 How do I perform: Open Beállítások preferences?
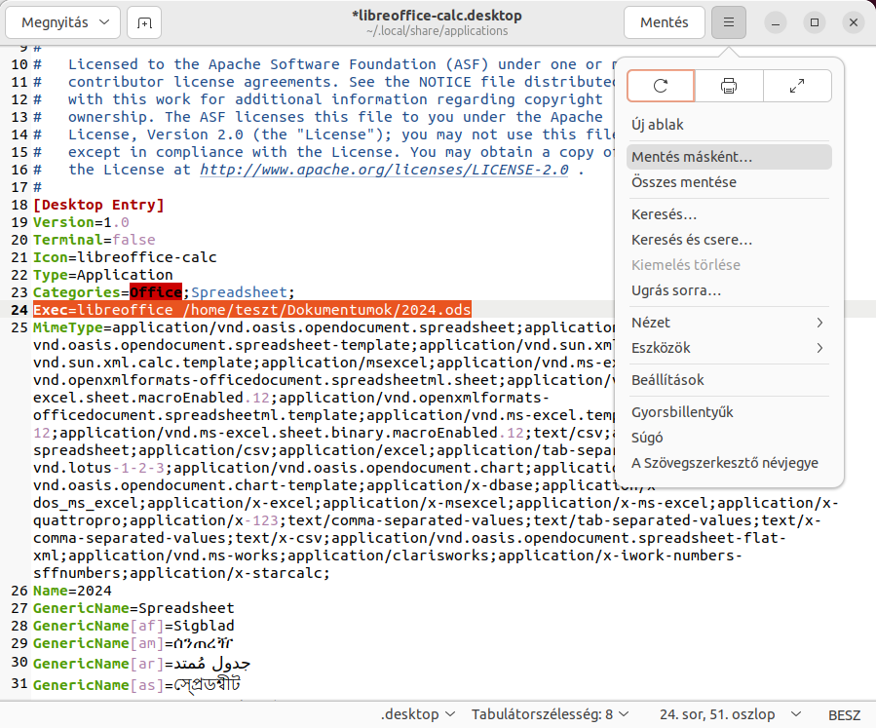729,380
